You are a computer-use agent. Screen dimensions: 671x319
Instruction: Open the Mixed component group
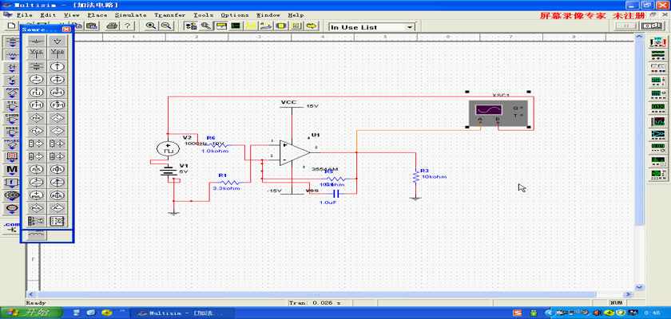(12, 144)
